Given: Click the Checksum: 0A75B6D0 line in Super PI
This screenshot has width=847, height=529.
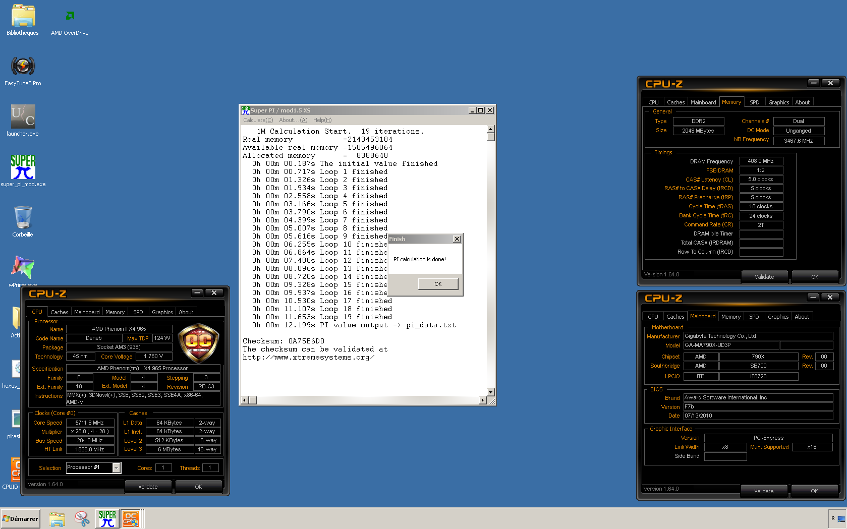Looking at the screenshot, I should click(x=283, y=341).
